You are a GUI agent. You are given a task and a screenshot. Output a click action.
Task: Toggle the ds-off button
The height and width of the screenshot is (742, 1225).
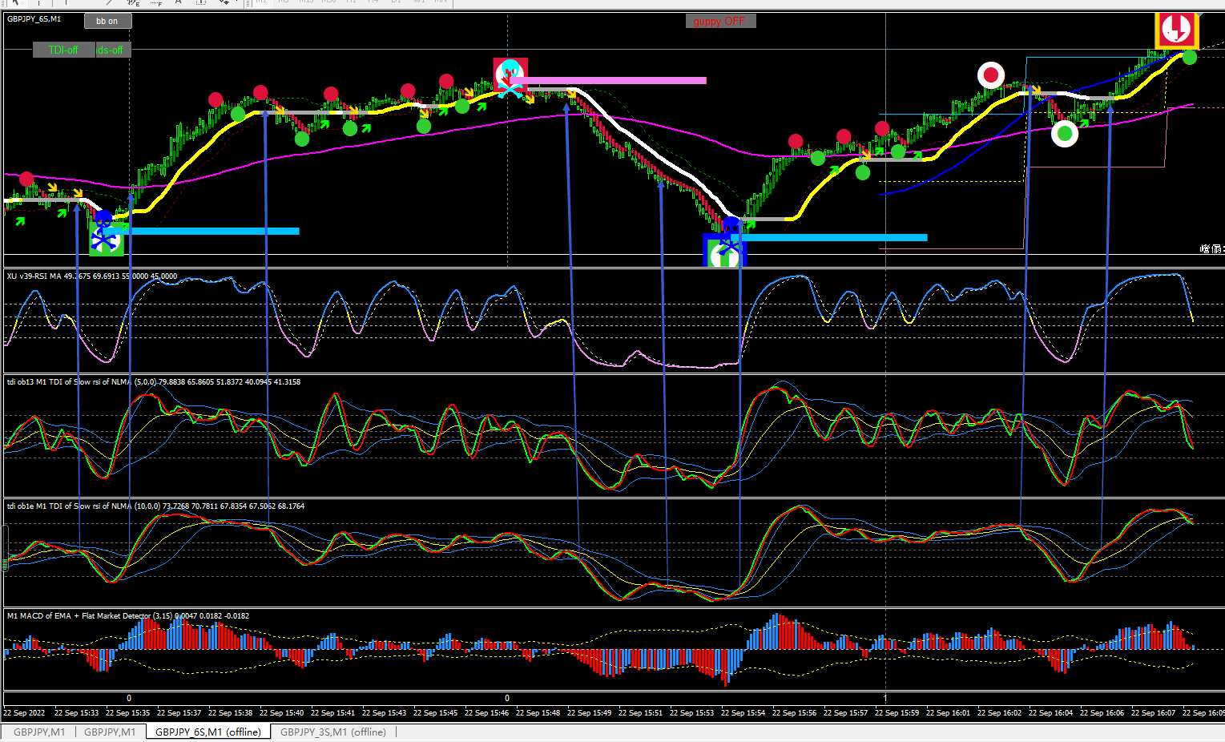pyautogui.click(x=111, y=50)
